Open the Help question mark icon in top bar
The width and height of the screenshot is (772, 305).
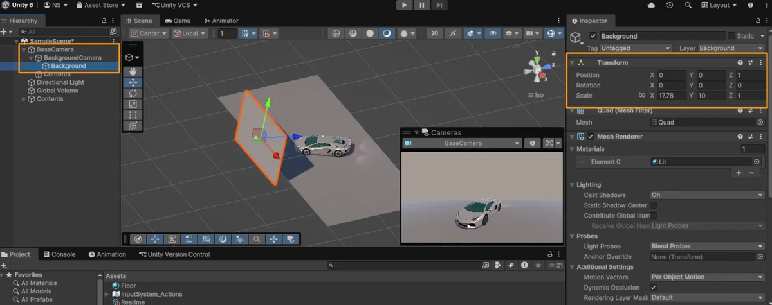point(751,5)
